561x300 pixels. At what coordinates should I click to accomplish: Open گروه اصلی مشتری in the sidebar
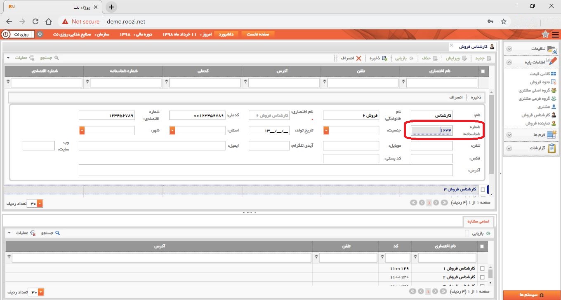coord(537,90)
